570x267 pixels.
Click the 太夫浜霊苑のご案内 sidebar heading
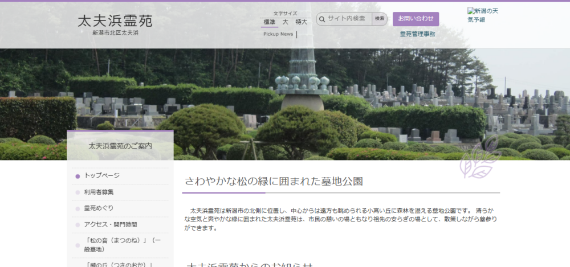pyautogui.click(x=120, y=146)
